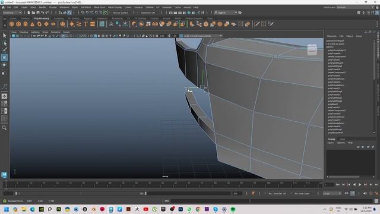This screenshot has height=214, width=380.
Task: Click the SVG shelf icon
Action: (x=93, y=24)
